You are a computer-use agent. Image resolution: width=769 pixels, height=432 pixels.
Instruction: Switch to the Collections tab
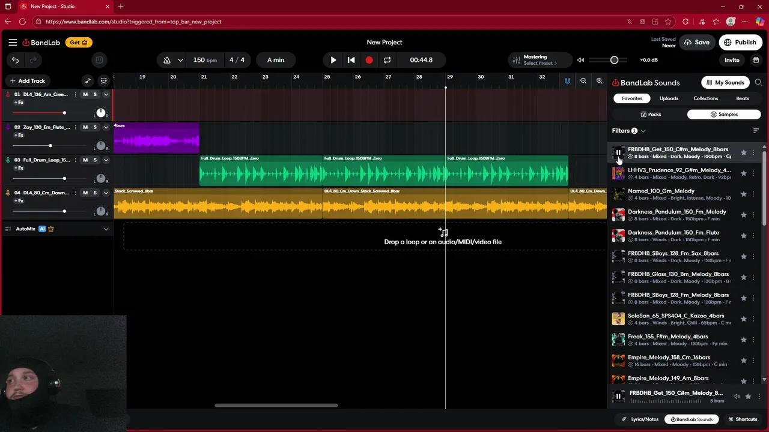[706, 98]
